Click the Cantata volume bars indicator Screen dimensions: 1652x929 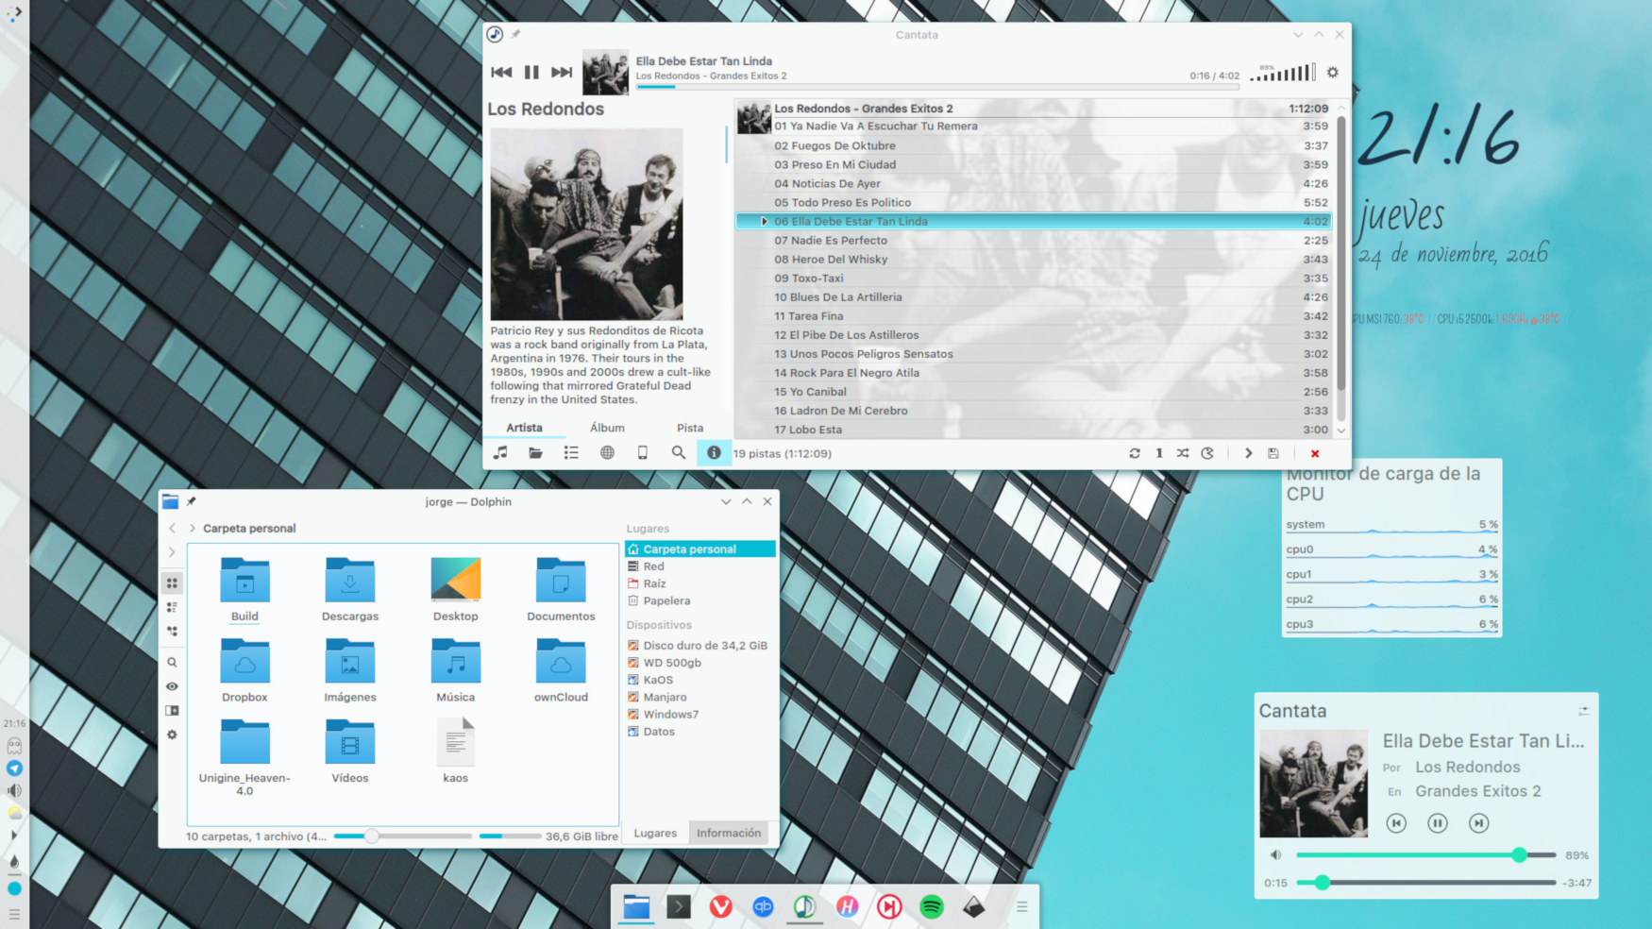[1283, 73]
